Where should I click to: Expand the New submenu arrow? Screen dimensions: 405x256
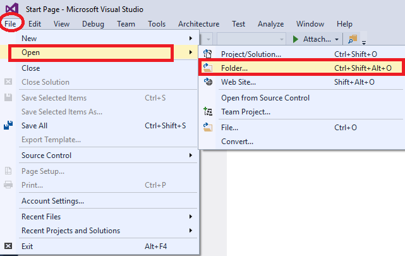(x=191, y=38)
